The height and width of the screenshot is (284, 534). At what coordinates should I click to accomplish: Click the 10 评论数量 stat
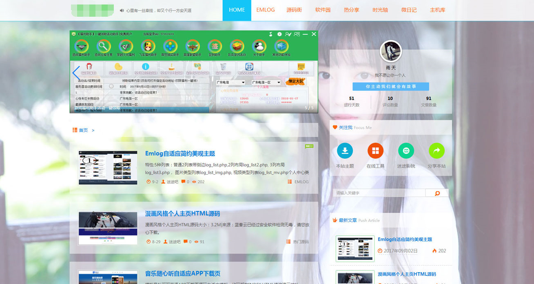(390, 102)
